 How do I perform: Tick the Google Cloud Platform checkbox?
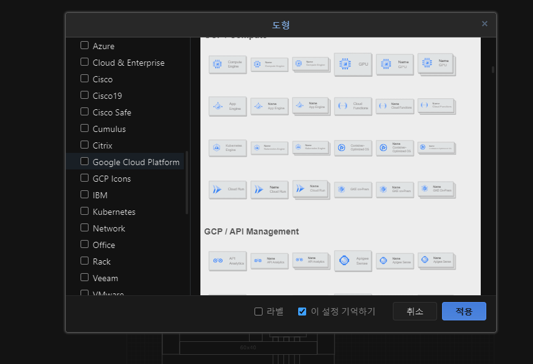84,161
